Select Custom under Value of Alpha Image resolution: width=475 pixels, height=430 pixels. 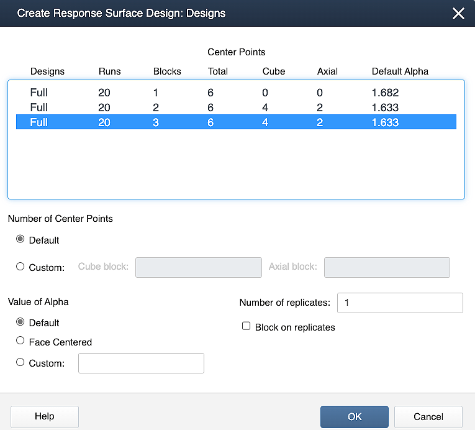(20, 362)
